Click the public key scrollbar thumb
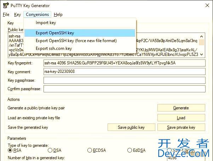Viewport: 213px width, 161px height. pos(202,42)
